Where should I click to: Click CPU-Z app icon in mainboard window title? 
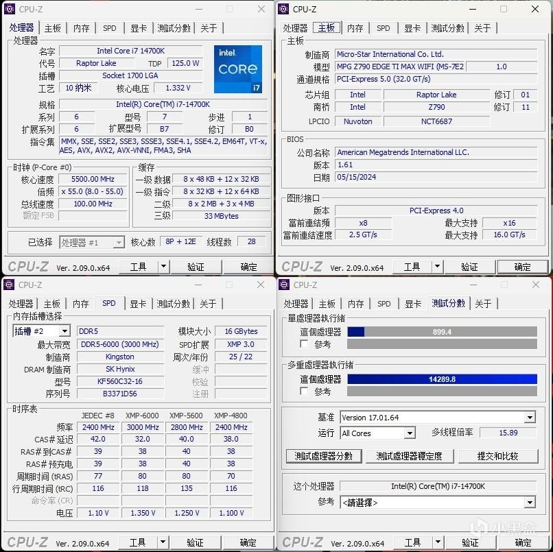283,9
